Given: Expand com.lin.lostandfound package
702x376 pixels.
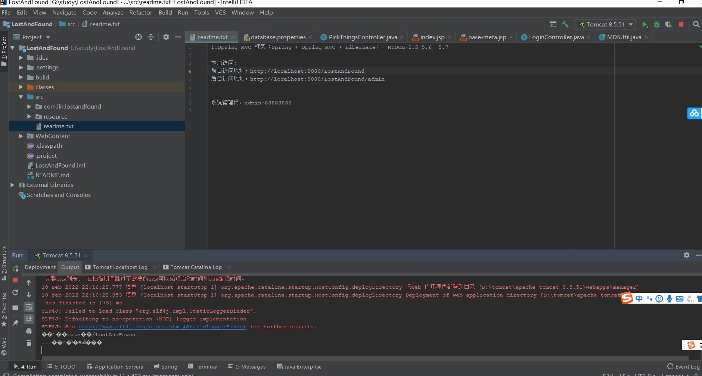Looking at the screenshot, I should (x=29, y=107).
